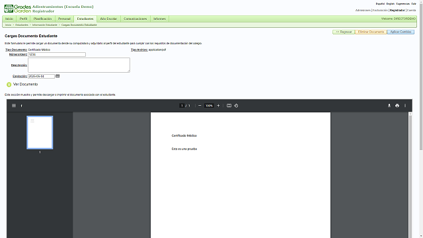Screen dimensions: 423x238
Task: Open the calendar date picker for Expiración
Action: 58,76
